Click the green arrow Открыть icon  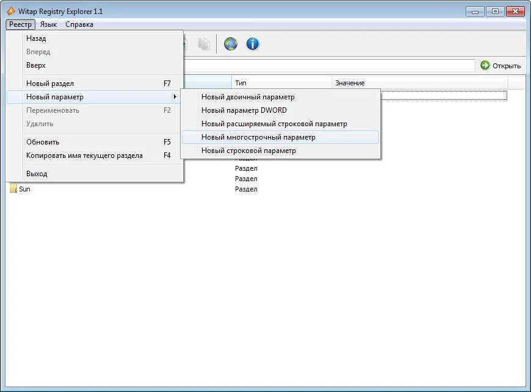485,65
